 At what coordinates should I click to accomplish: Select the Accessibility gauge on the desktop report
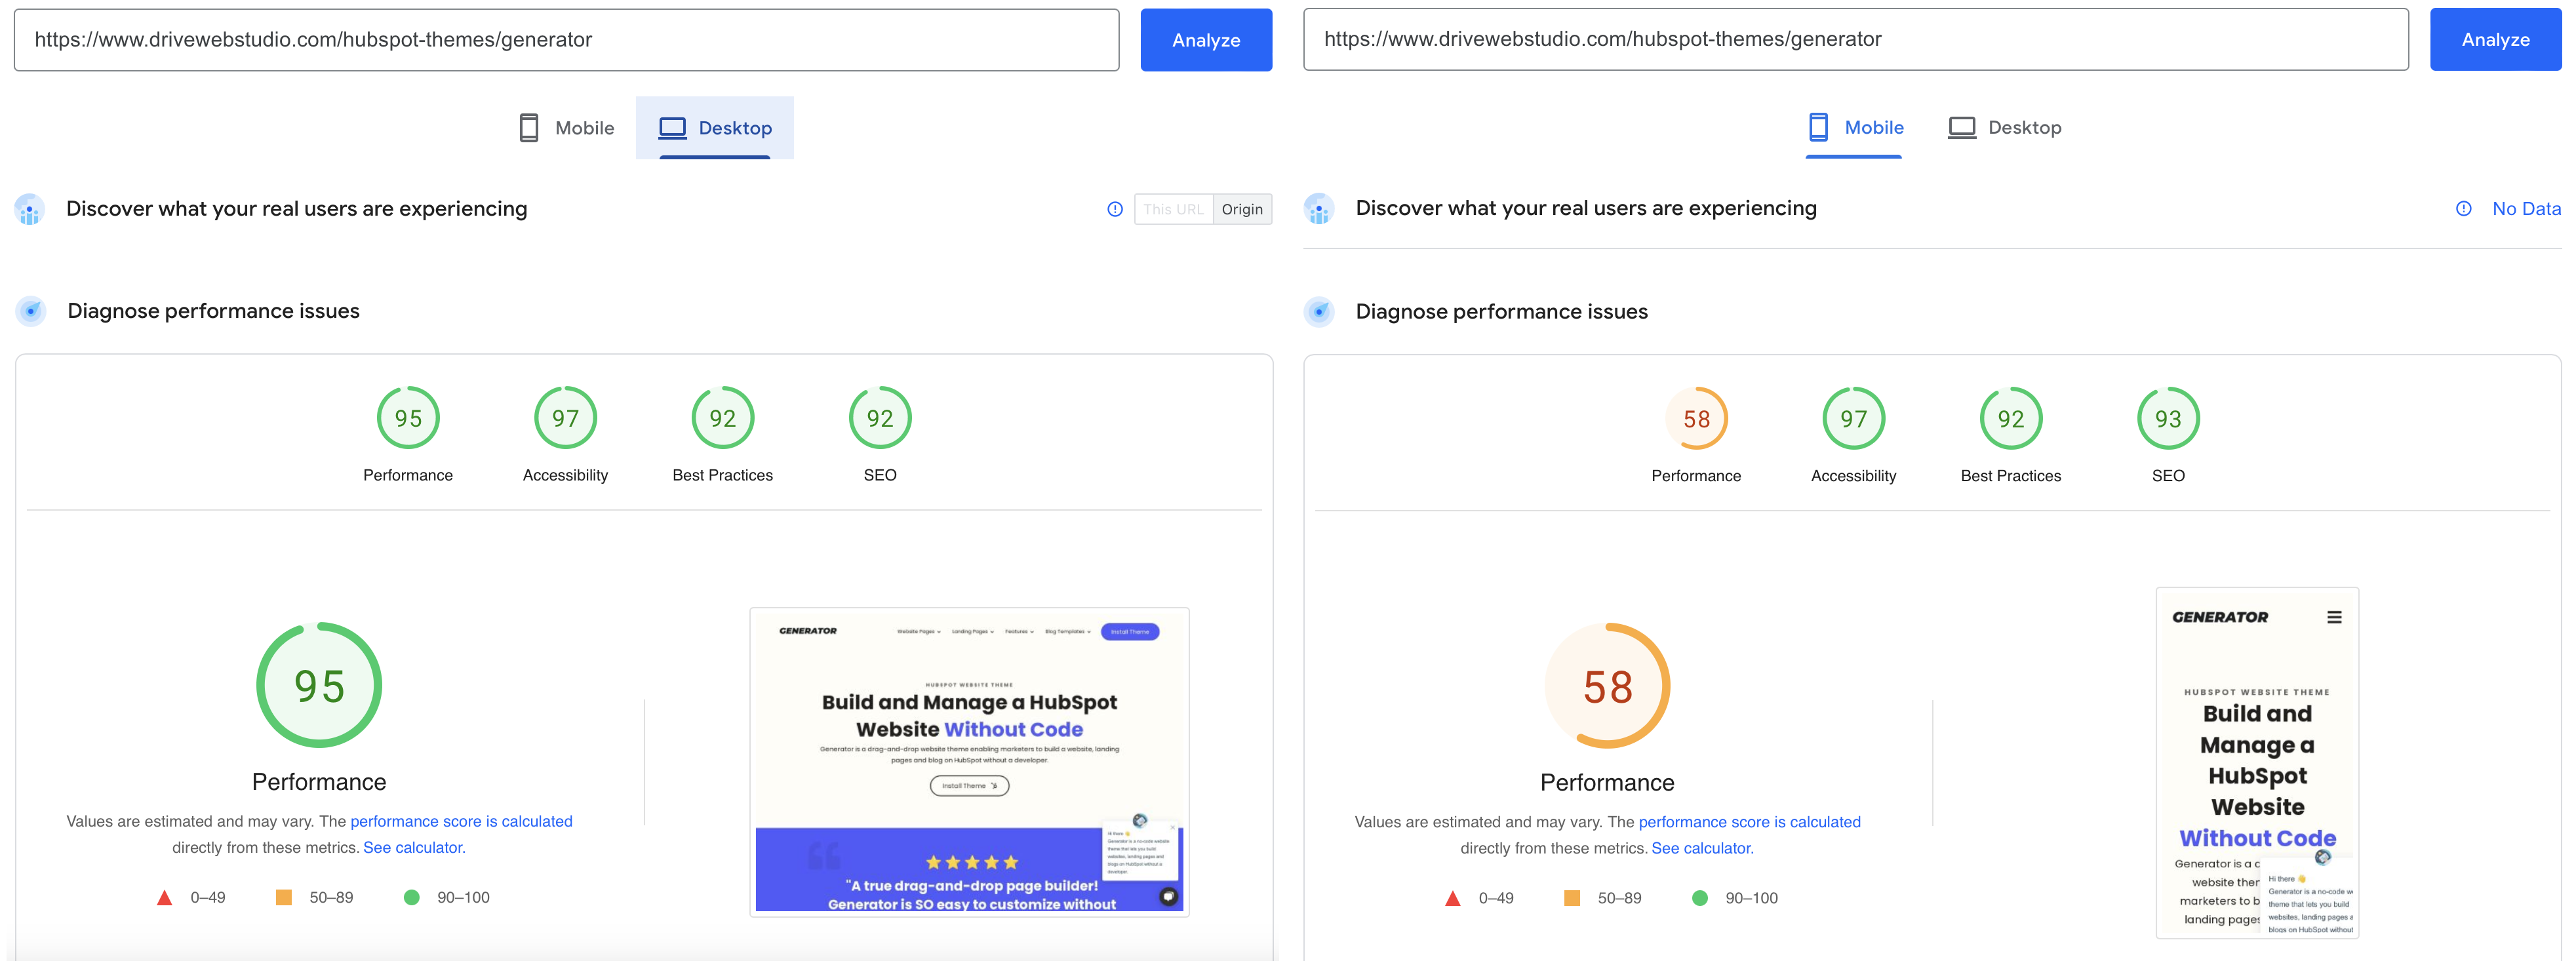(565, 418)
